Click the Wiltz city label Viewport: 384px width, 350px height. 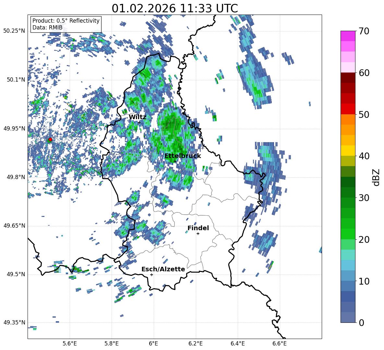tap(138, 117)
